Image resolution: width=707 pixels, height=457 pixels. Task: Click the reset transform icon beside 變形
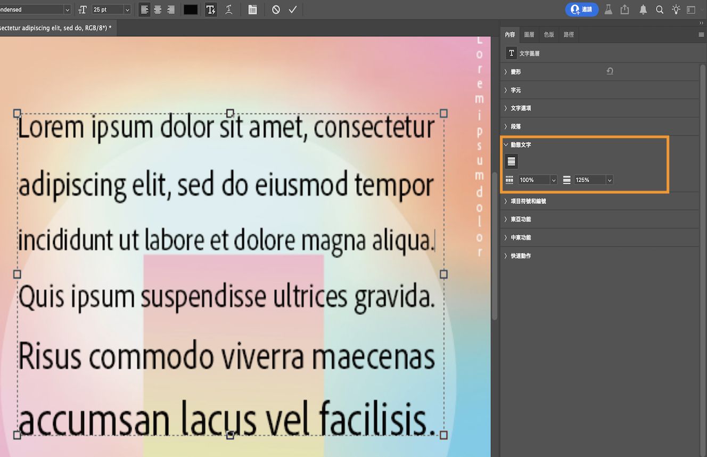tap(610, 71)
